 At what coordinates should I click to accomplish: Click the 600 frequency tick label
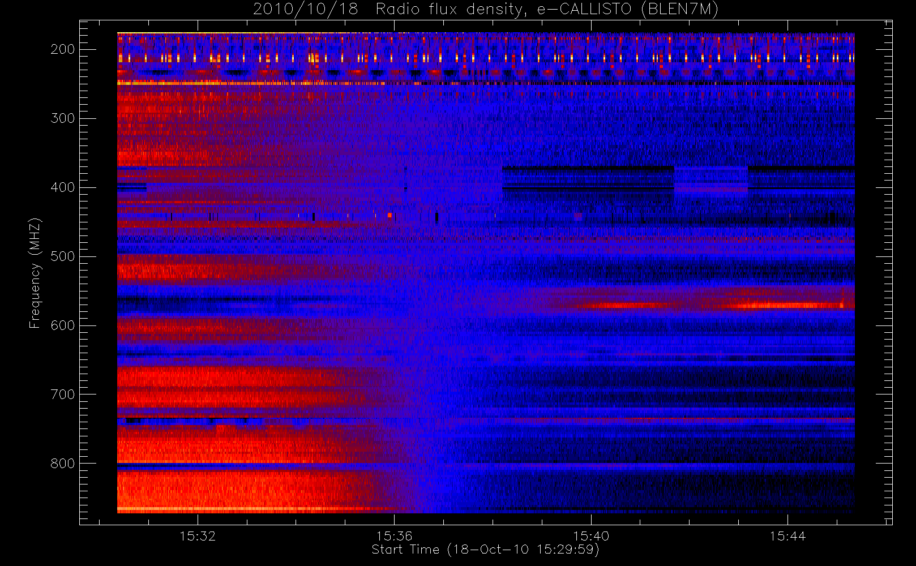[63, 325]
